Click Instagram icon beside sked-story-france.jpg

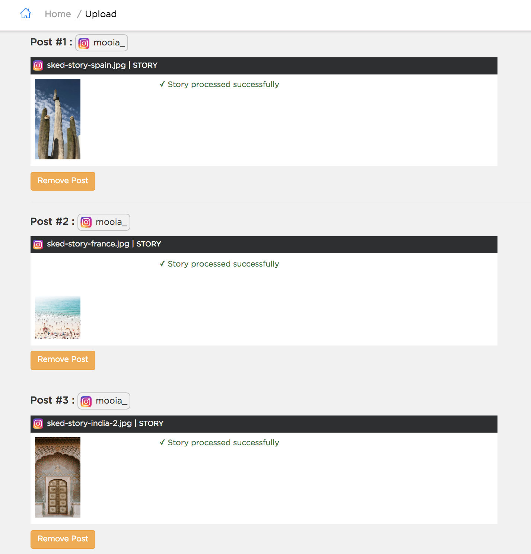coord(38,244)
